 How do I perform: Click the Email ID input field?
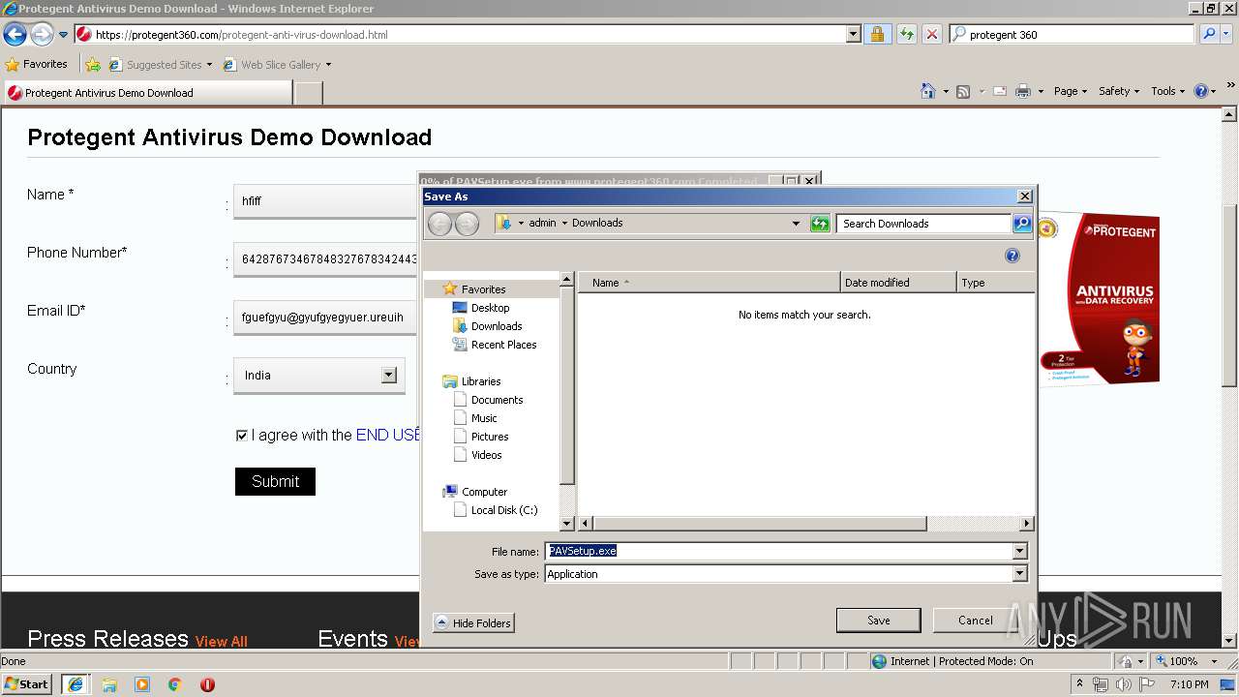tap(325, 317)
